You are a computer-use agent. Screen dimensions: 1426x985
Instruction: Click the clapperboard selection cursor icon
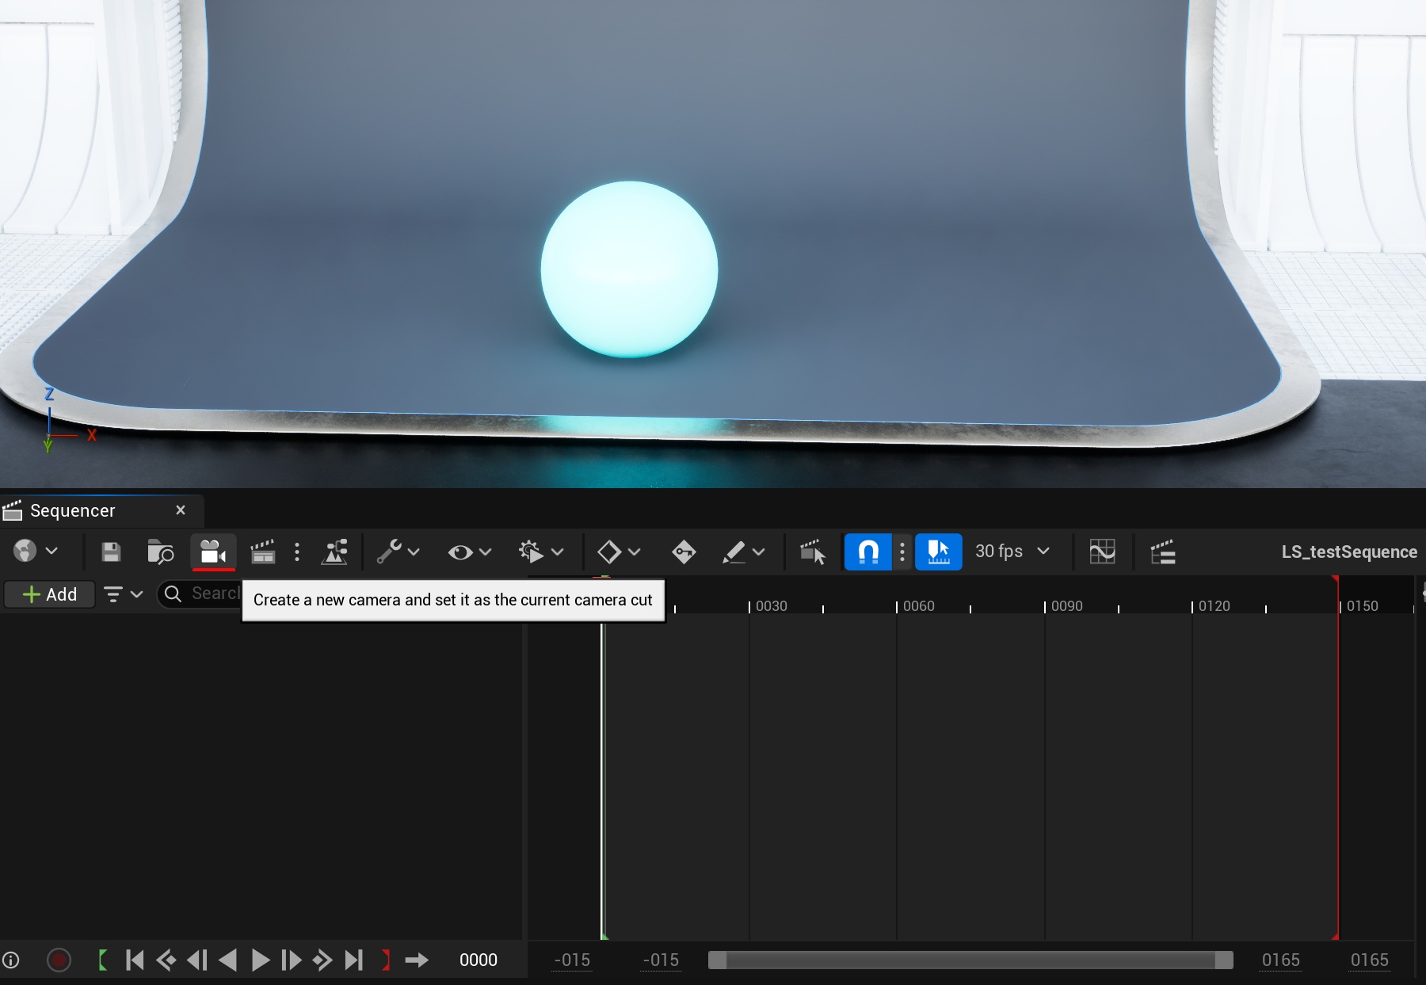click(x=812, y=552)
